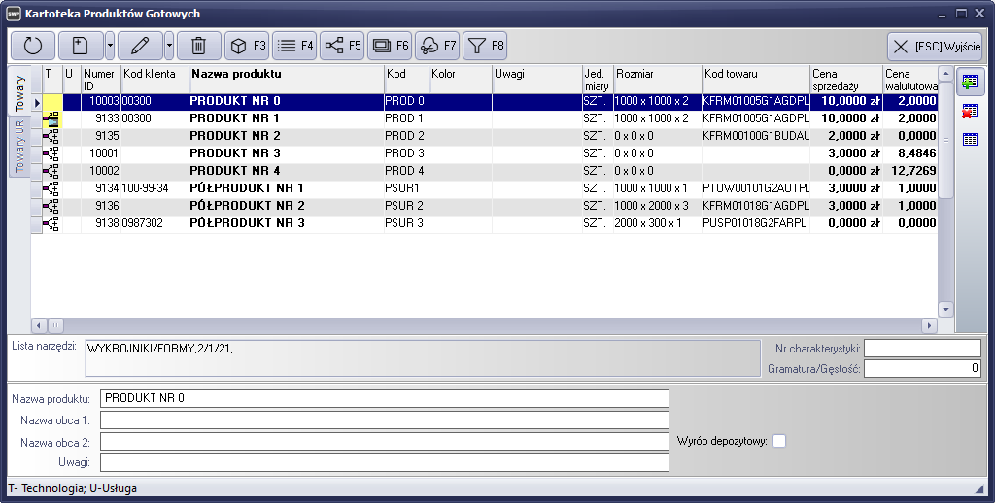
Task: Click the refresh icon in the toolbar
Action: point(32,45)
